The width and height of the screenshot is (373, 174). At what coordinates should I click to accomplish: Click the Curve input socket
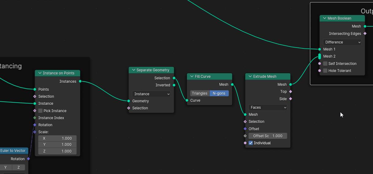click(x=187, y=100)
